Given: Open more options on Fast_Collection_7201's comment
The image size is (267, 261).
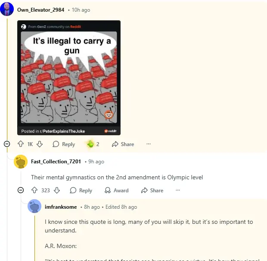Looking at the screenshot, I should tap(178, 190).
